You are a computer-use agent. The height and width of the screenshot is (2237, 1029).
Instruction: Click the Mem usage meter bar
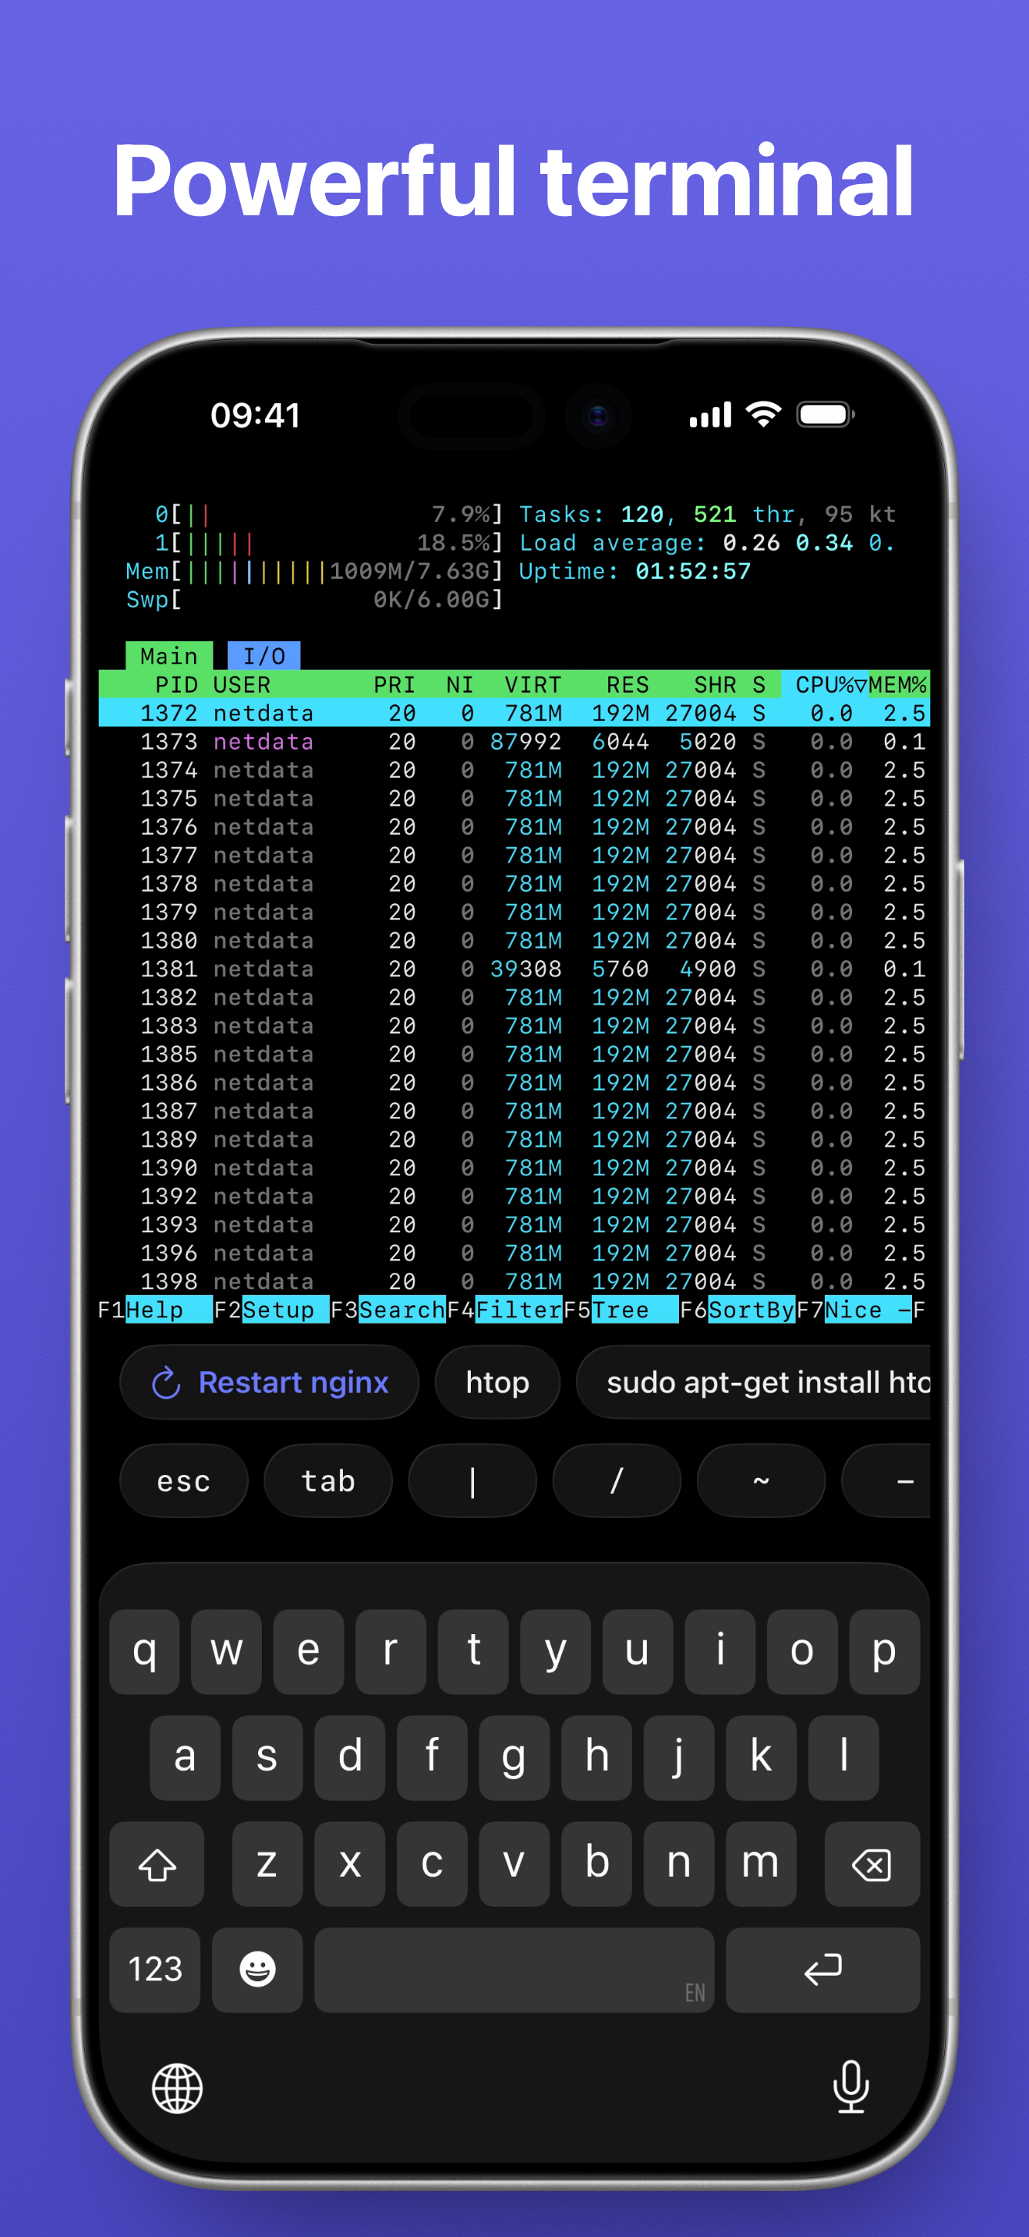314,570
